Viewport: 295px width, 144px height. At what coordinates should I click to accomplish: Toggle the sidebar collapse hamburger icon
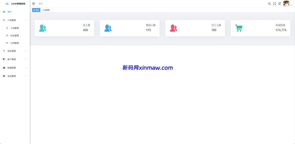[x=34, y=4]
